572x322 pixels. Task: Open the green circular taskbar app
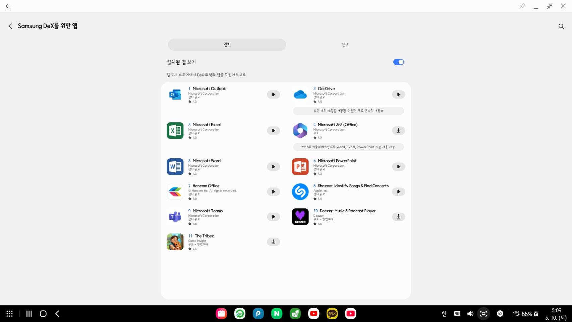pos(240,314)
